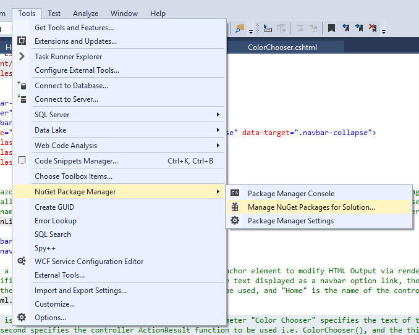
Task: Toggle a bookmark with the bookmark icon
Action: 331,28
